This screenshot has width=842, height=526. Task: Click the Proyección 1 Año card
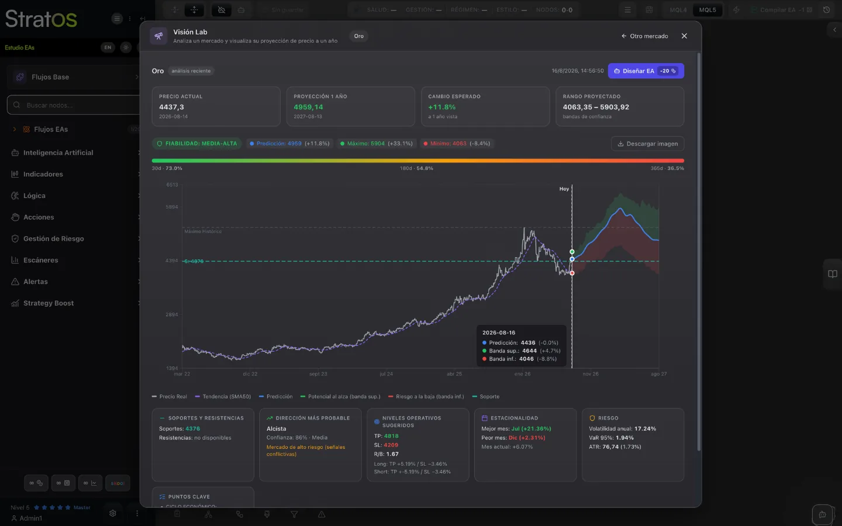(350, 106)
